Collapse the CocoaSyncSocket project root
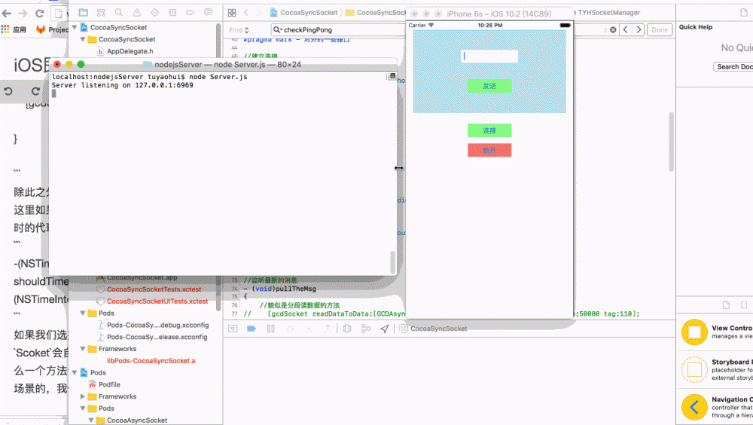The height and width of the screenshot is (425, 753). coord(75,27)
